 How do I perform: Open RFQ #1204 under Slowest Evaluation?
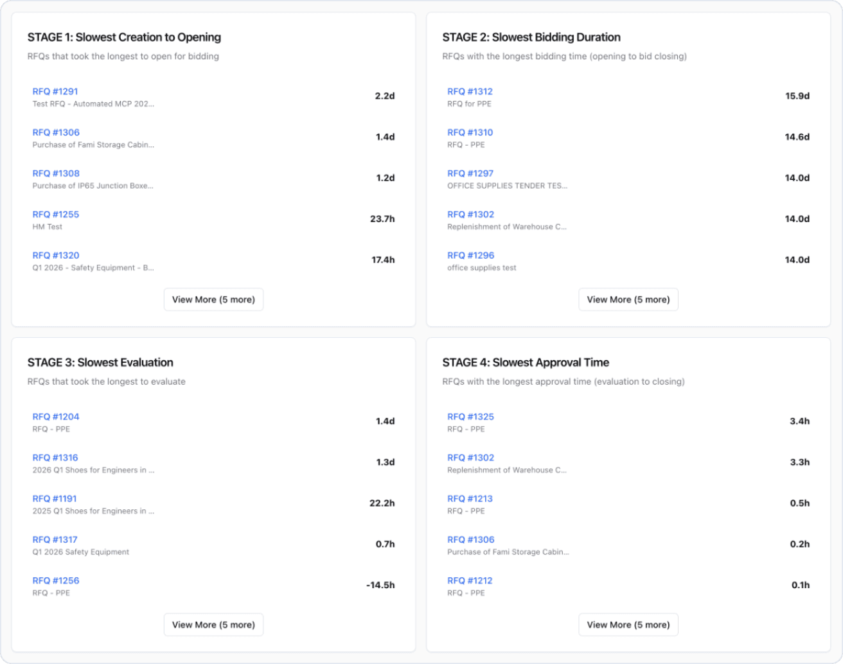[x=55, y=416]
